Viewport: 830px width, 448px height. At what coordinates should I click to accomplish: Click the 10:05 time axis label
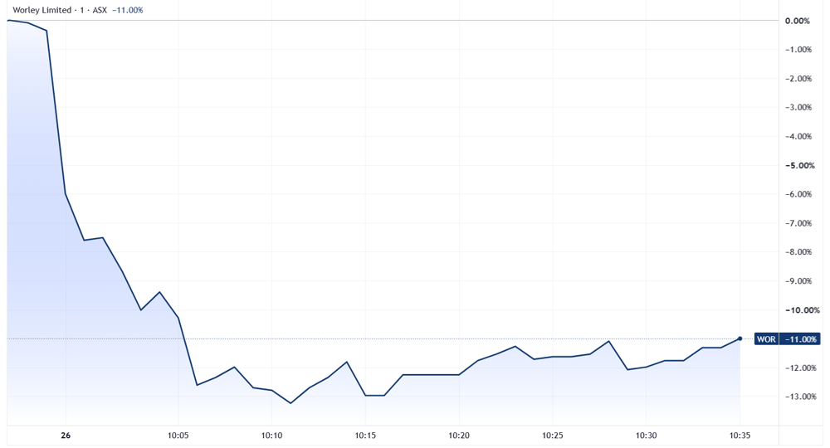[x=178, y=436]
